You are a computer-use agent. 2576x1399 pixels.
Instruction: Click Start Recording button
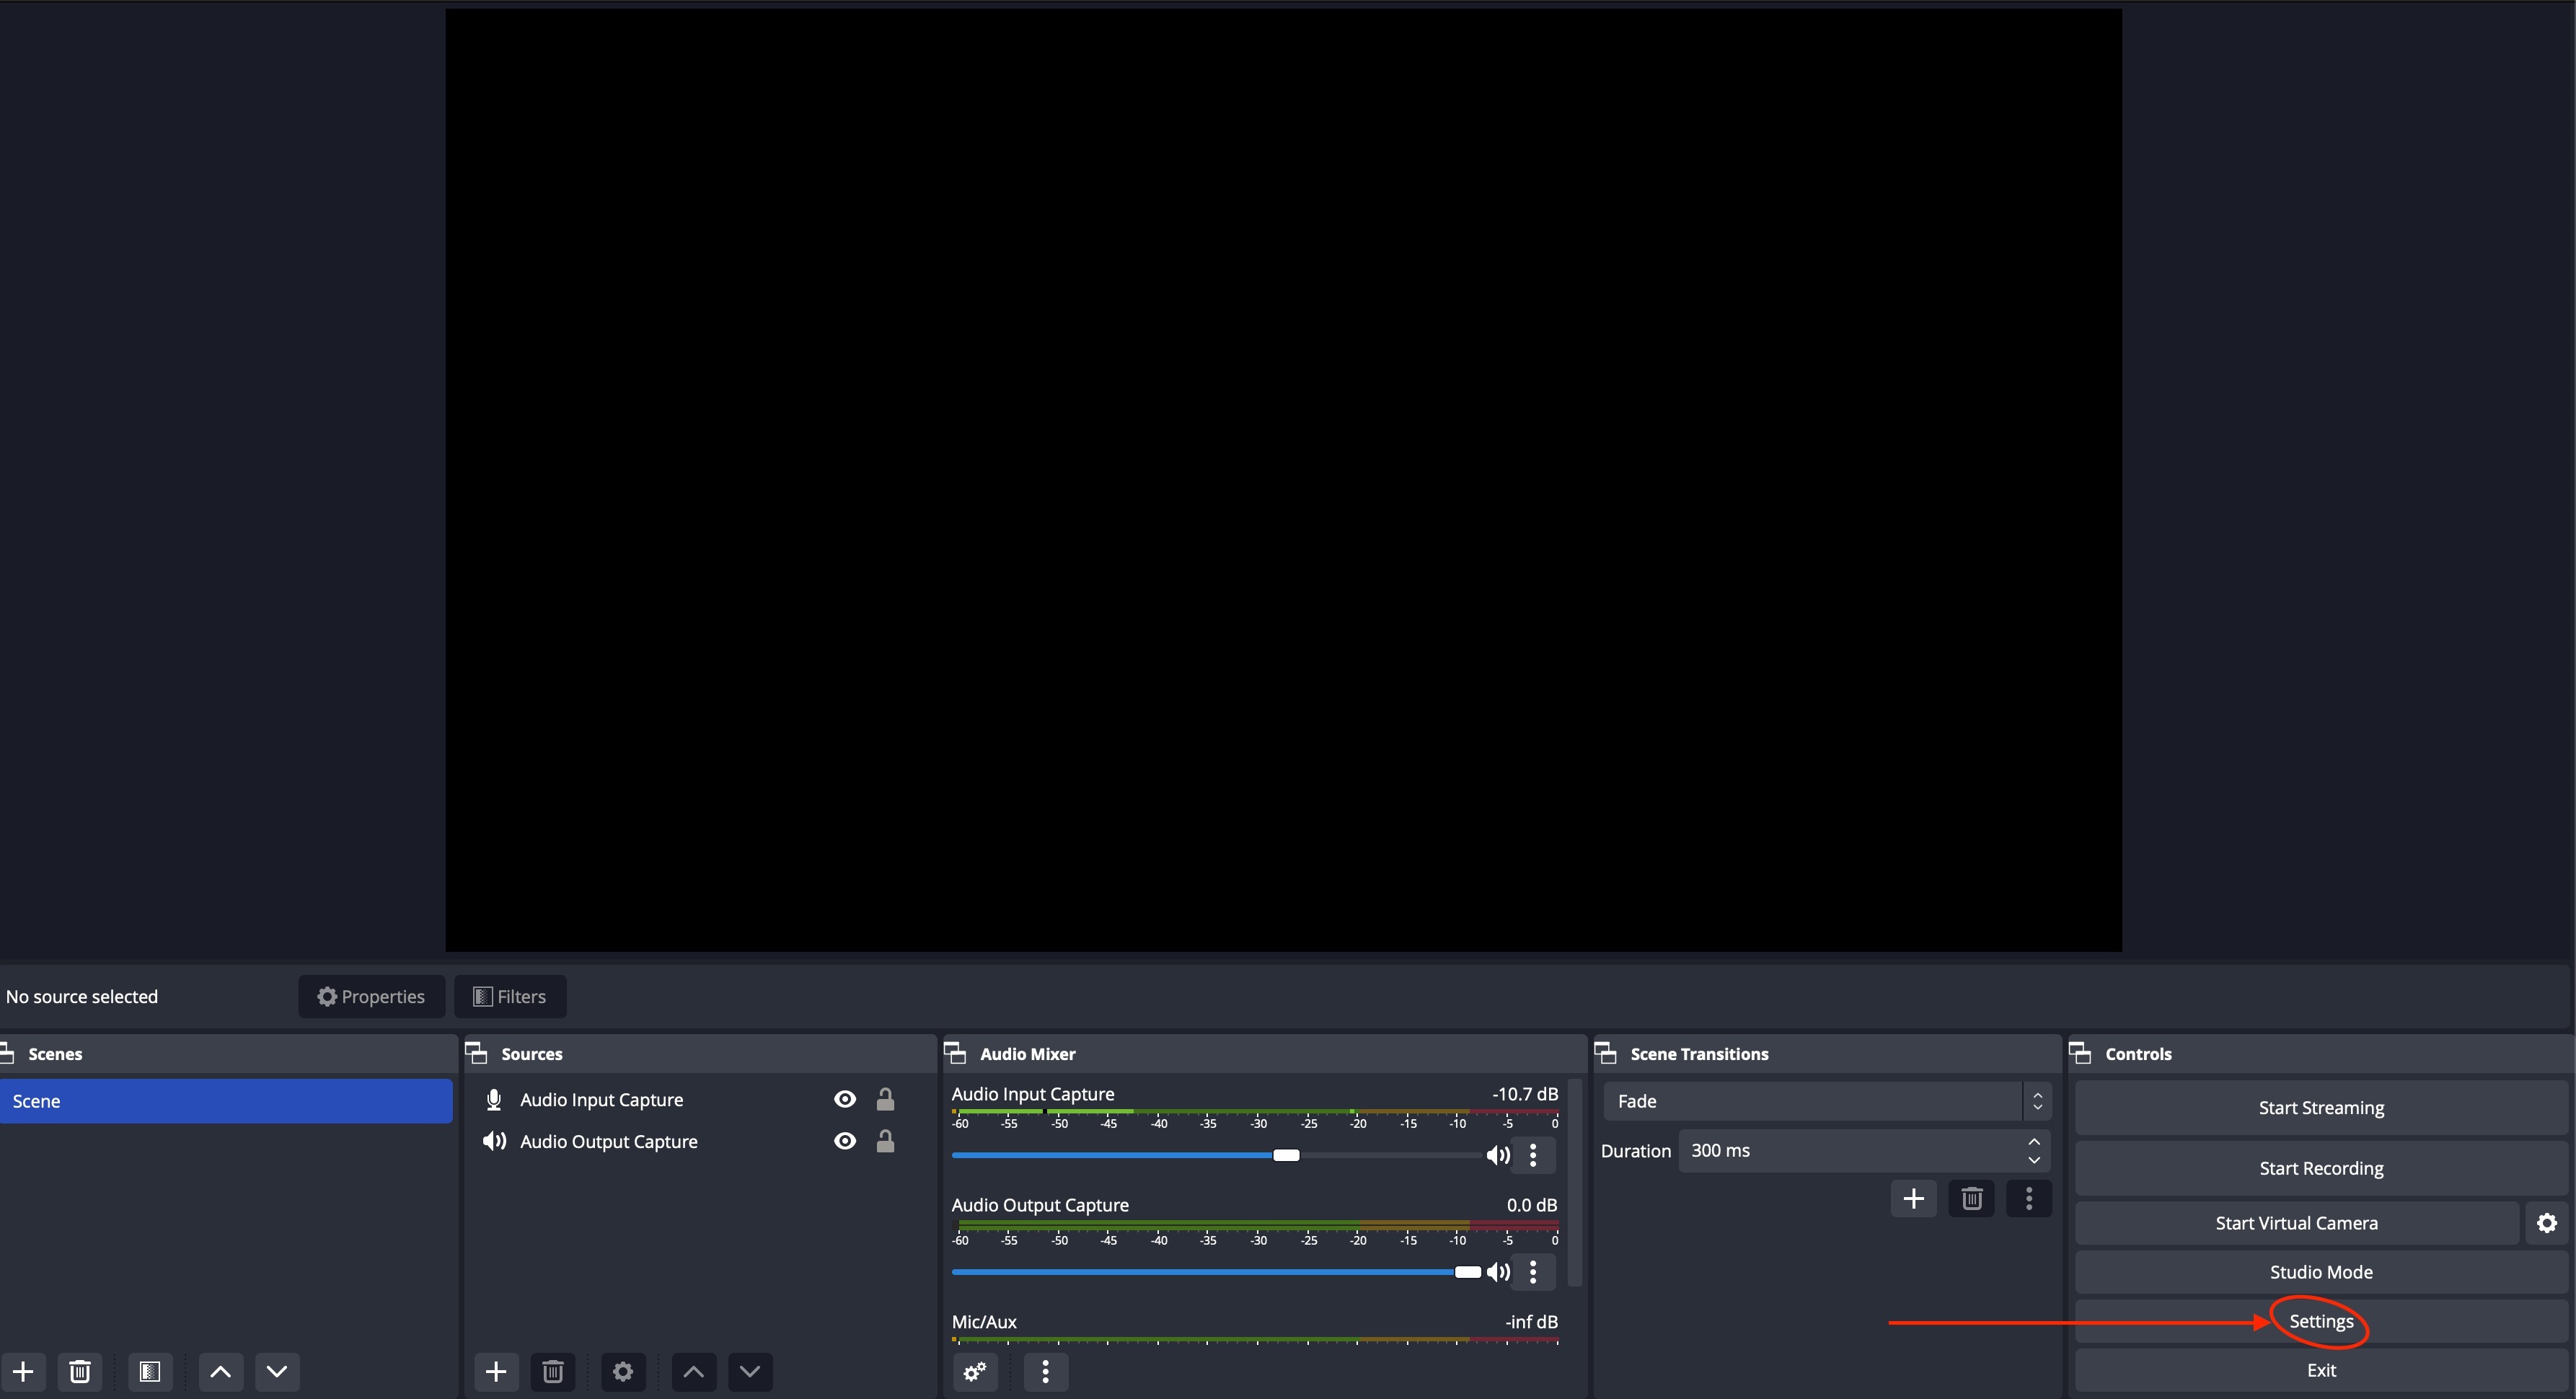coord(2320,1168)
